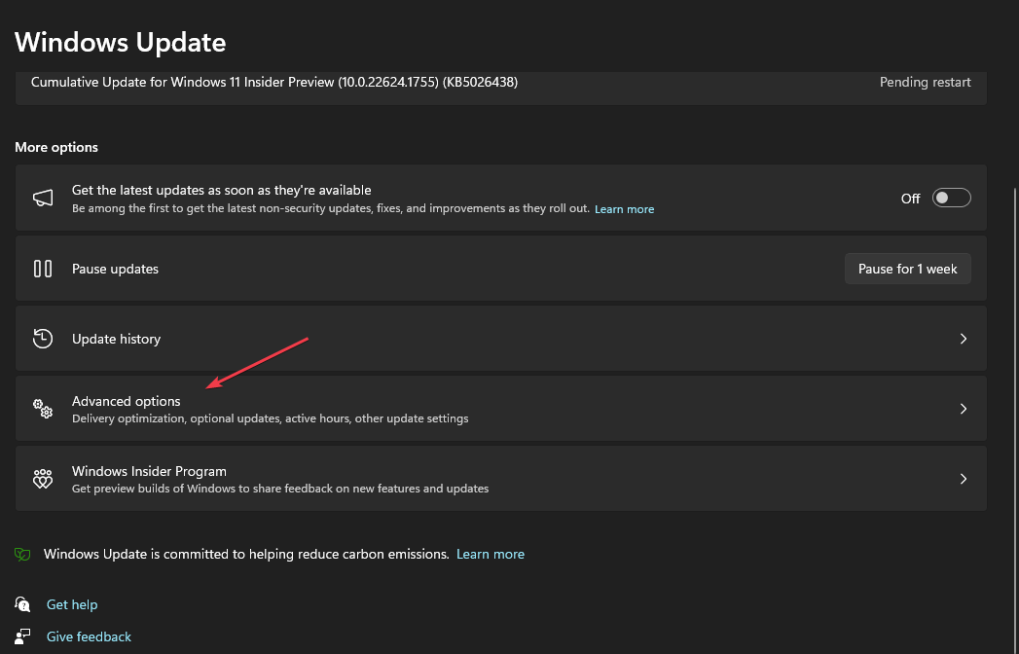Viewport: 1019px width, 654px height.
Task: Enable the get latest updates toggle
Action: click(951, 199)
